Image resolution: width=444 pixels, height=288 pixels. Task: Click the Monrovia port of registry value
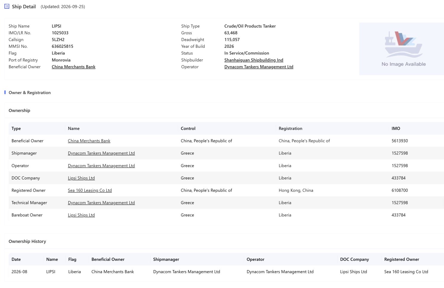pyautogui.click(x=61, y=60)
